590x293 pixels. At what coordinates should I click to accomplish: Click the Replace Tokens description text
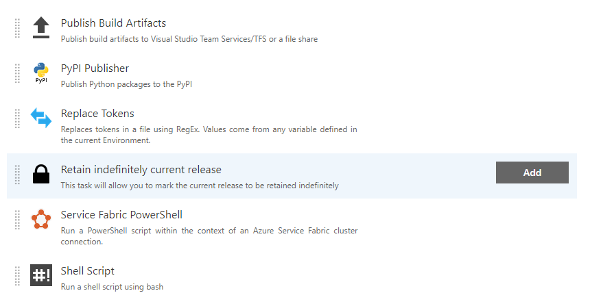(209, 135)
